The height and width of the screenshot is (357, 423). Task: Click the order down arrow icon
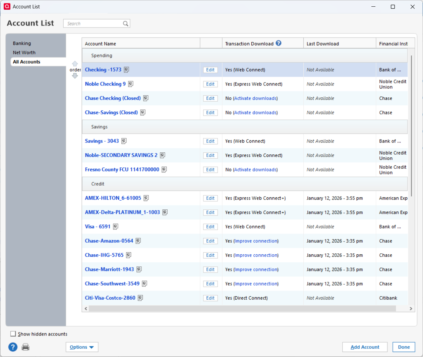(x=75, y=76)
